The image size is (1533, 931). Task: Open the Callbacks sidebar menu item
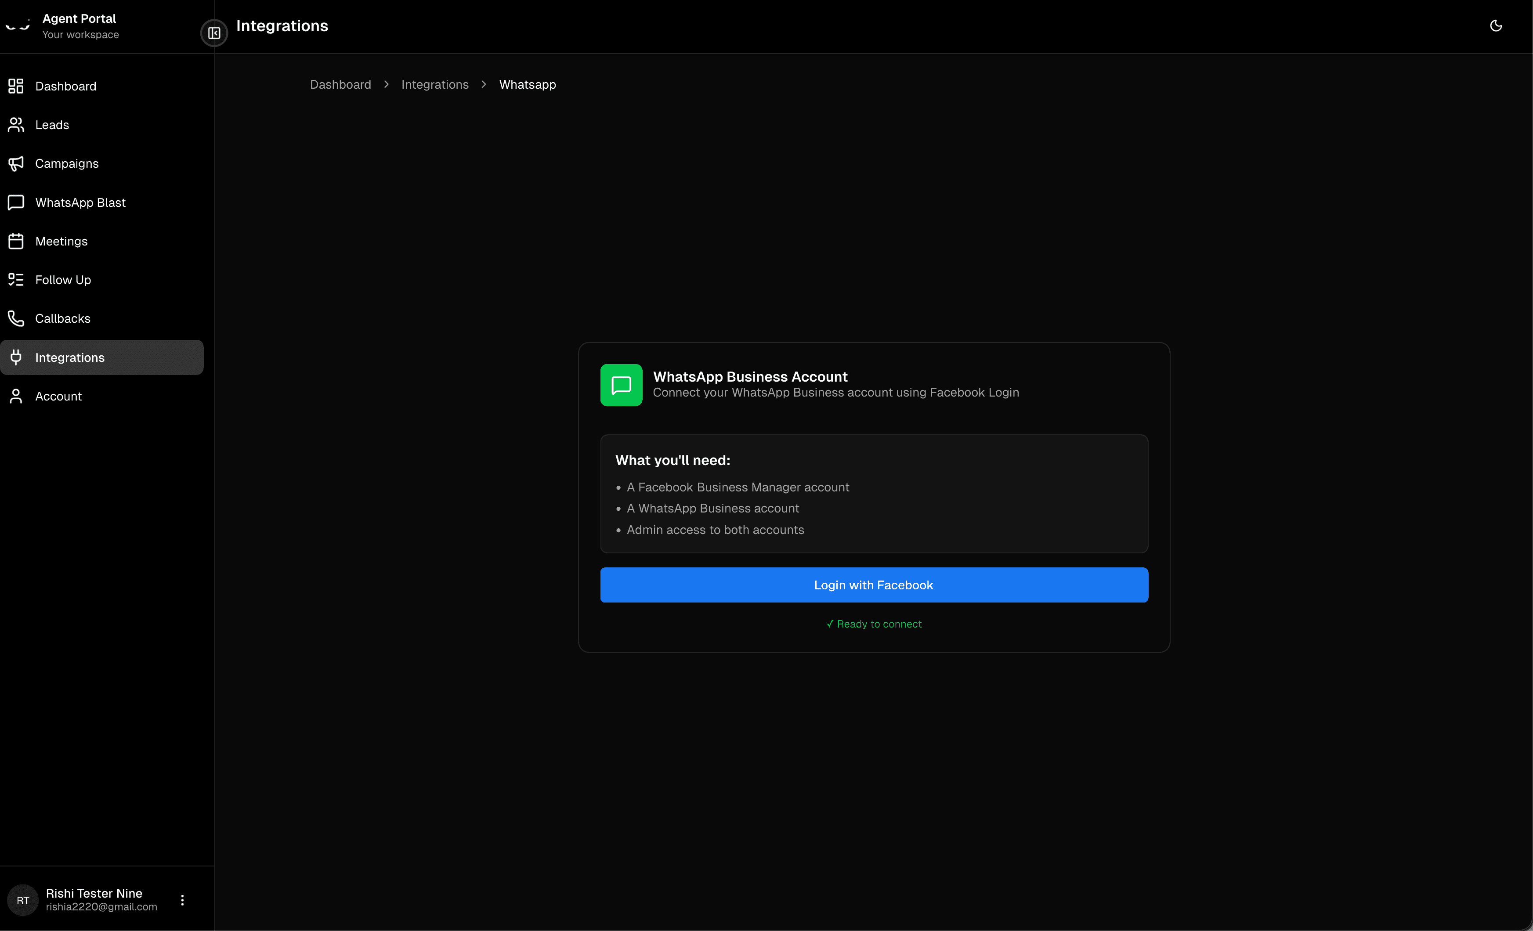(x=102, y=318)
